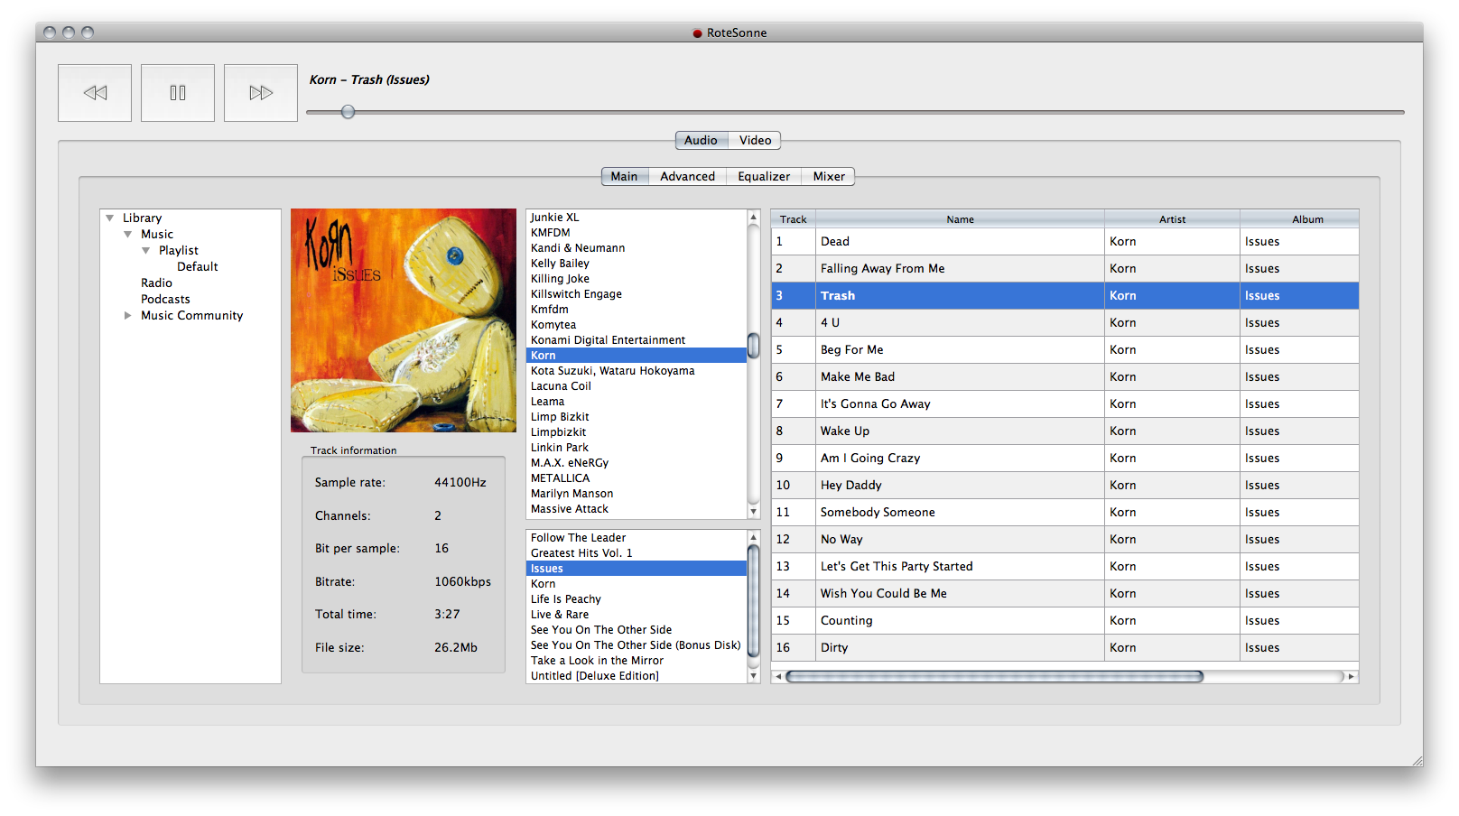The height and width of the screenshot is (816, 1459).
Task: Select Junkie XL in the artist list
Action: (x=637, y=217)
